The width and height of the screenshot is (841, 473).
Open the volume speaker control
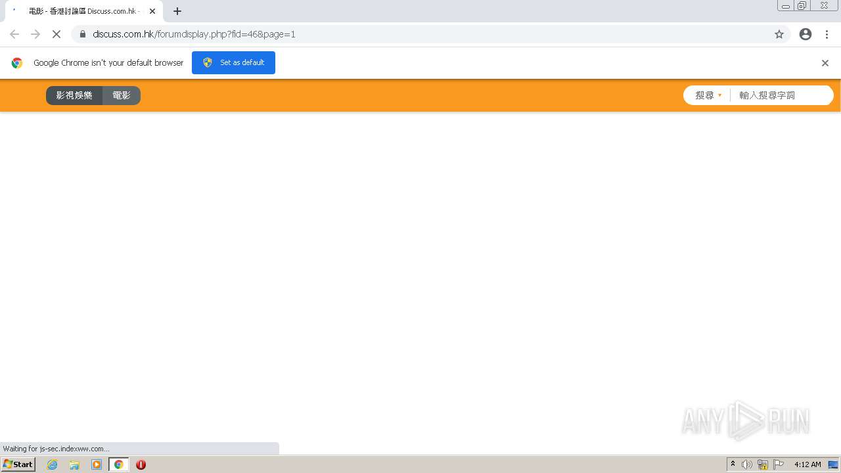tap(747, 464)
